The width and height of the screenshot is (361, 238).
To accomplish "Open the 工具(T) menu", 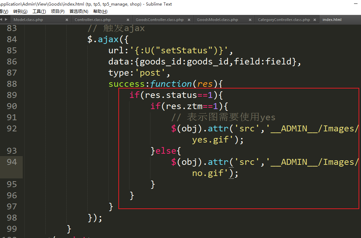I will 39,11.
